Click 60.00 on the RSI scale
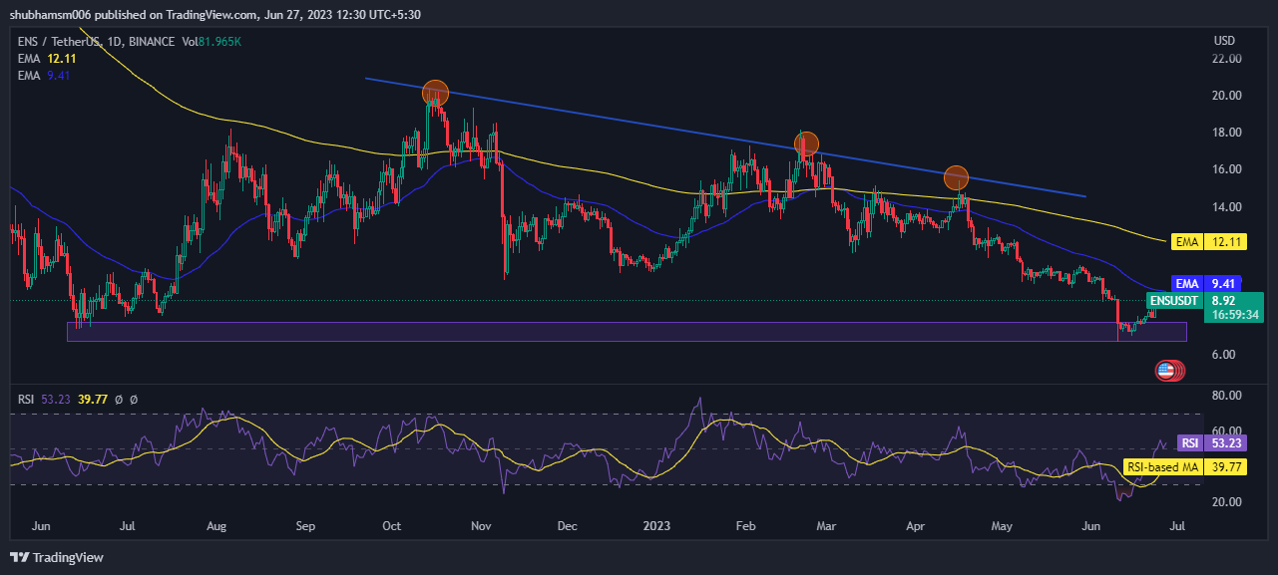Image resolution: width=1278 pixels, height=575 pixels. click(x=1227, y=431)
